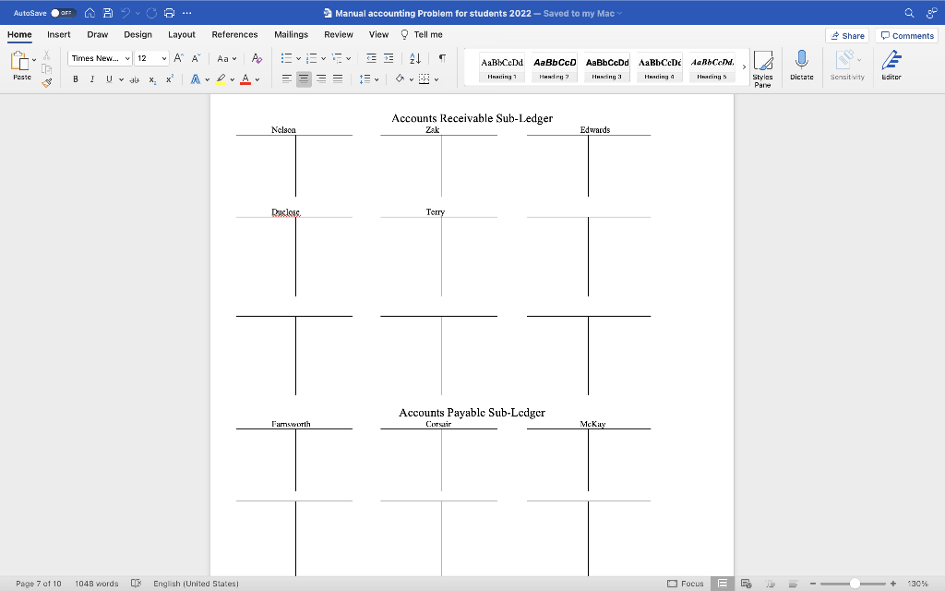Switch to the References tab
Screen dimensions: 945x591
234,34
